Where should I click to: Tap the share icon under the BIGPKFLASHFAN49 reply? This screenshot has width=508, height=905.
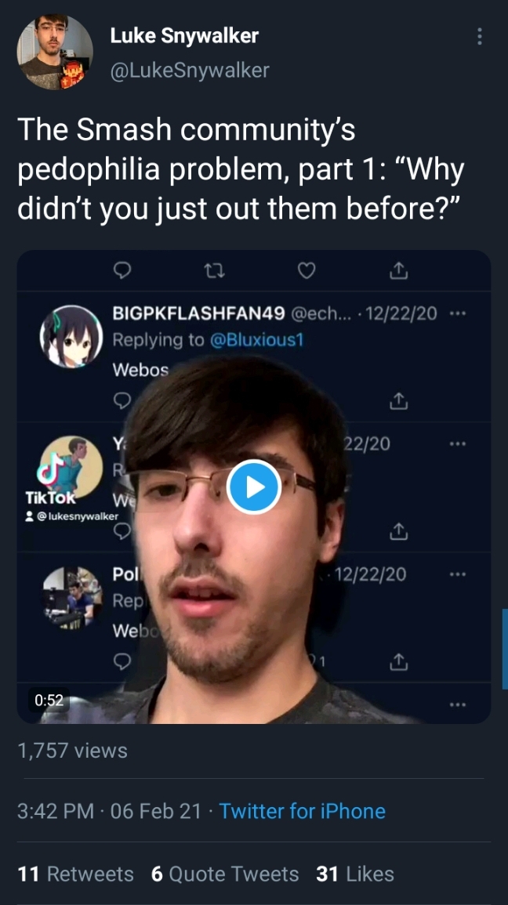(x=399, y=400)
